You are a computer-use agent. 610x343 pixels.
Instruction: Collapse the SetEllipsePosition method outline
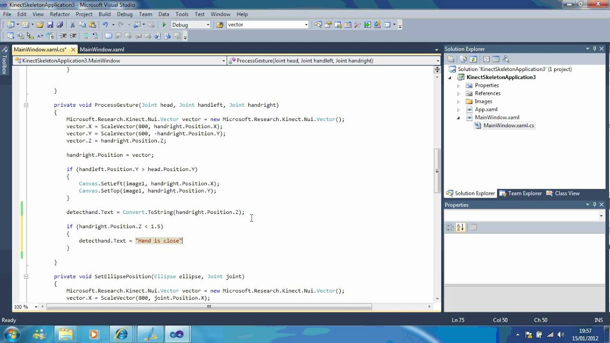tap(26, 276)
